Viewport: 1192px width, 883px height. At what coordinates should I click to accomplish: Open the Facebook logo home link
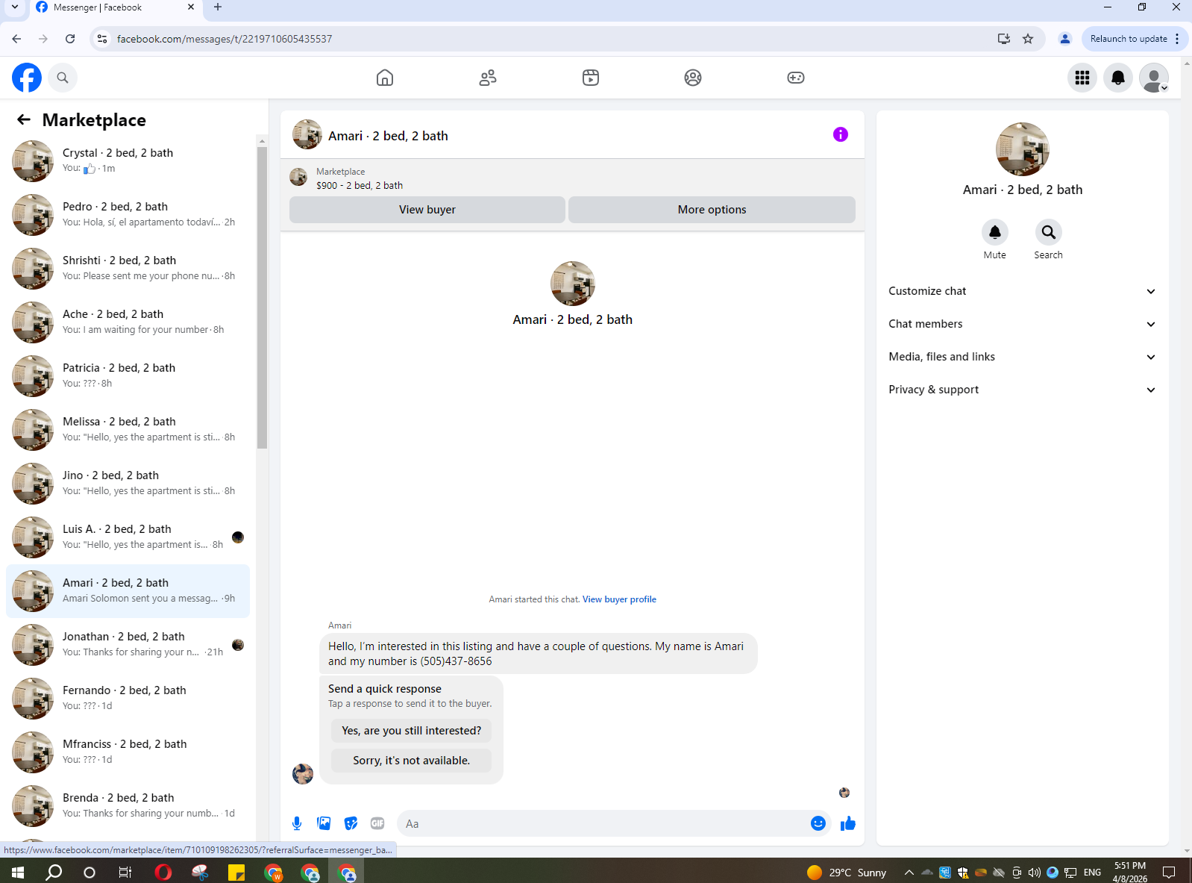click(x=27, y=78)
